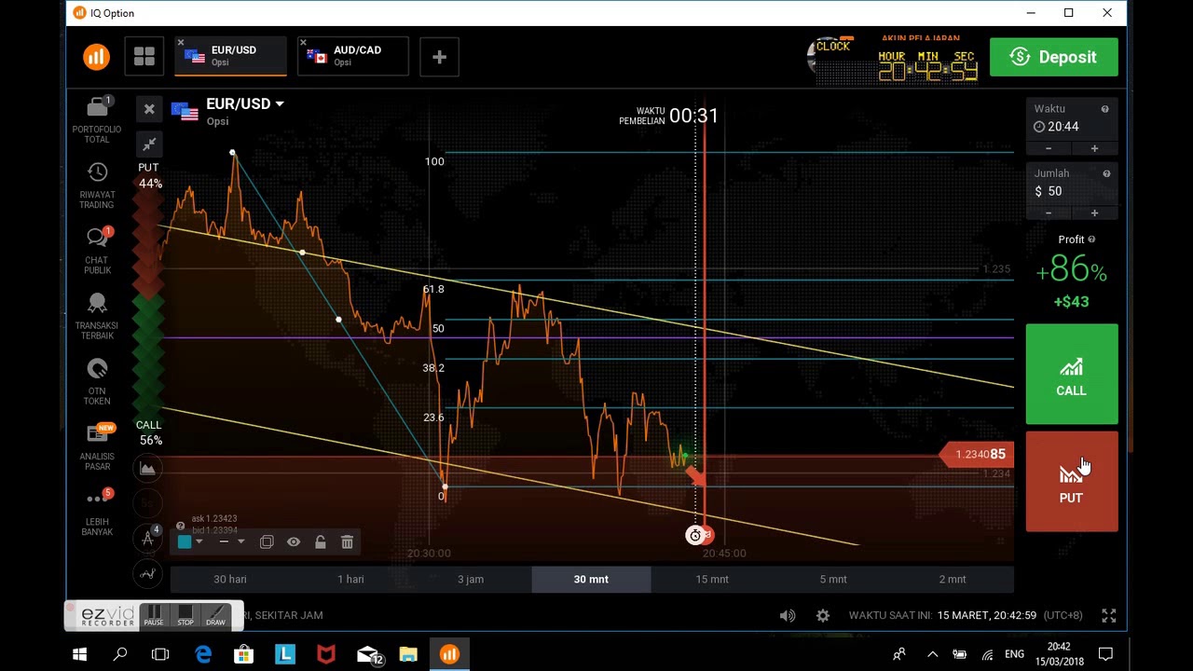Open EUR/USD asset selector dropdown
The image size is (1193, 671).
(x=243, y=103)
